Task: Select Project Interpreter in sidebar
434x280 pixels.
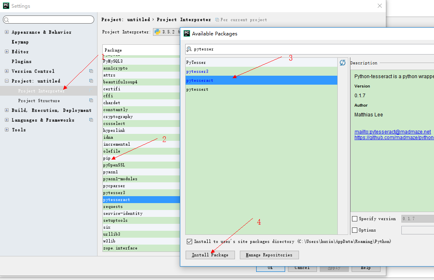Action: coord(49,91)
